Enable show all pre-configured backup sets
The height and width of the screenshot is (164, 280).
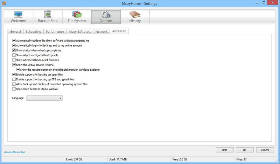(x=14, y=55)
